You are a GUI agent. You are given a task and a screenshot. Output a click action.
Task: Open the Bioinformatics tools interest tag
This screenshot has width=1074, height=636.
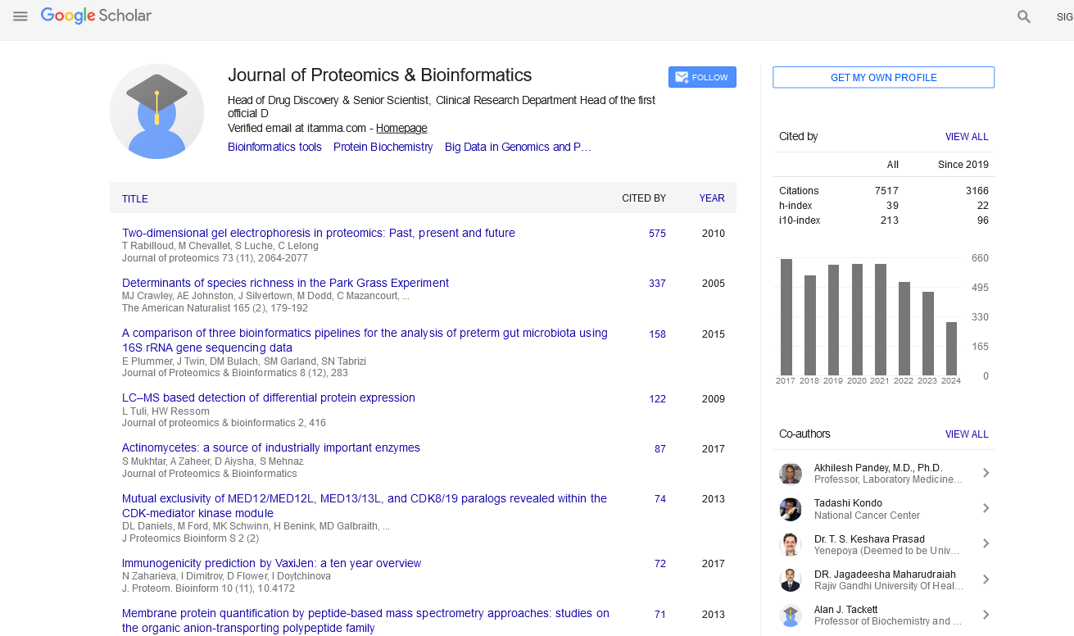274,148
